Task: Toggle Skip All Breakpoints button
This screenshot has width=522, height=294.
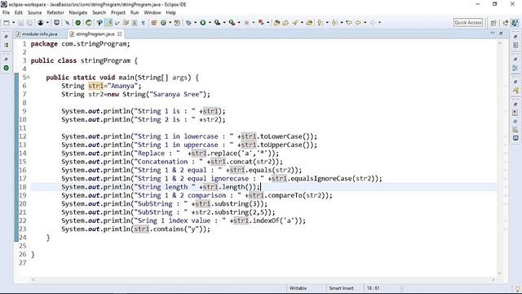Action: click(x=67, y=23)
